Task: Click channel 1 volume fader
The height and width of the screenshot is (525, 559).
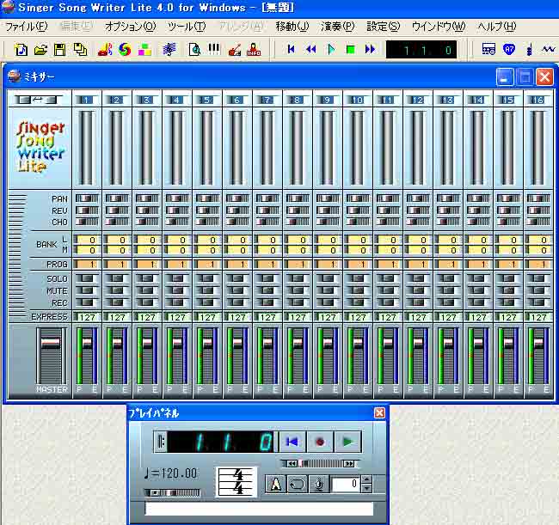Action: (87, 343)
